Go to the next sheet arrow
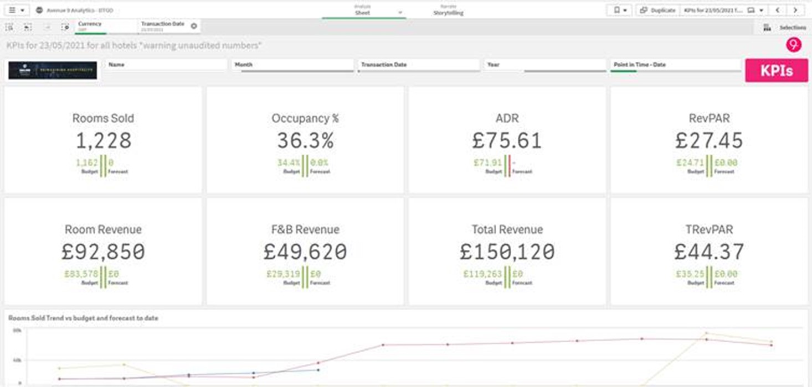The width and height of the screenshot is (812, 387). click(795, 10)
